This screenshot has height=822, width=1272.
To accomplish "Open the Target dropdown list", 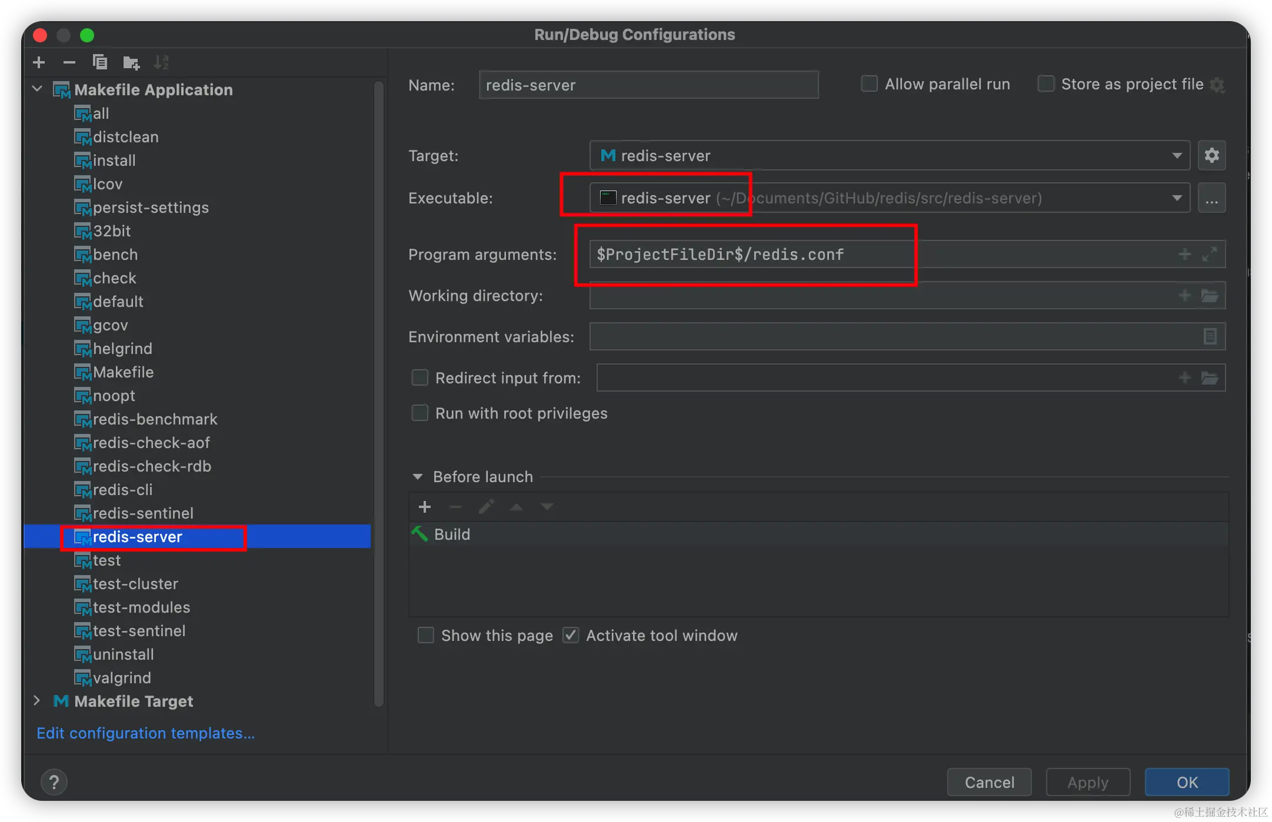I will click(1177, 155).
